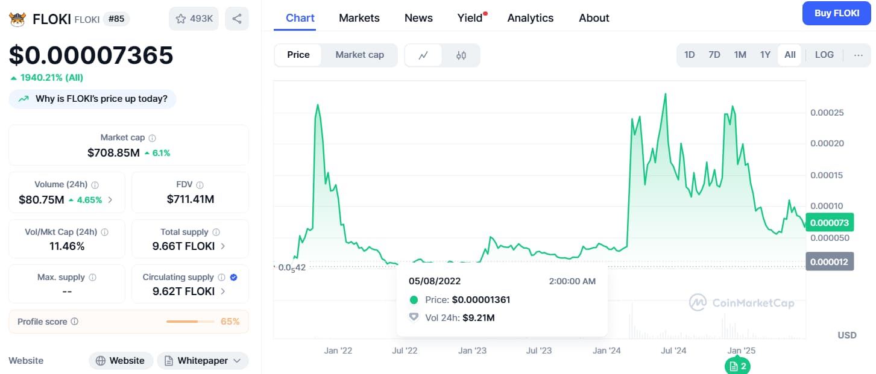Expand the Volume (24h) chevron
876x374 pixels.
110,199
